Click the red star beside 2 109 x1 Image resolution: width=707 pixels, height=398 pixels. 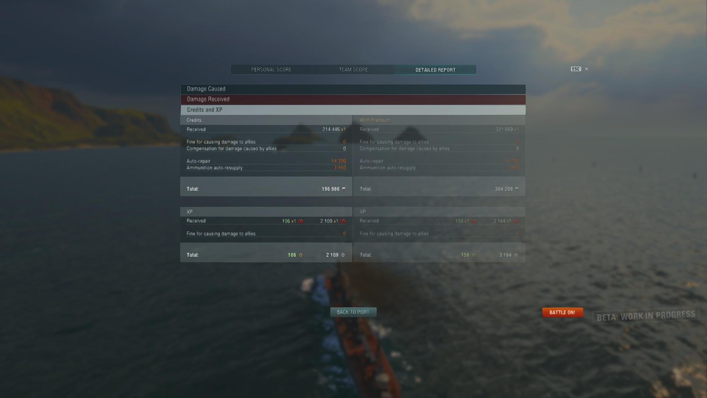tap(343, 221)
